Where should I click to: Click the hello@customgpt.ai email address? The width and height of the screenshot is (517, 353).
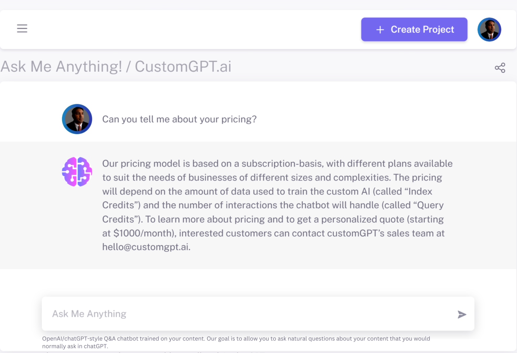tap(146, 247)
